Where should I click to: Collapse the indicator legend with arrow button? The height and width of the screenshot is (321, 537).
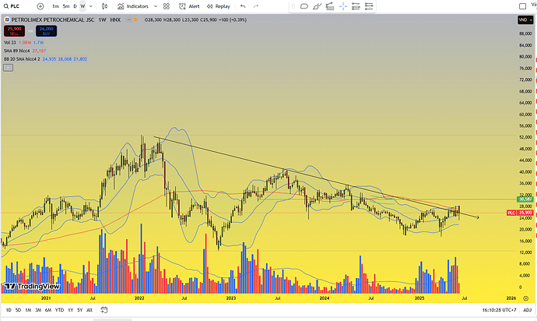tap(9, 68)
